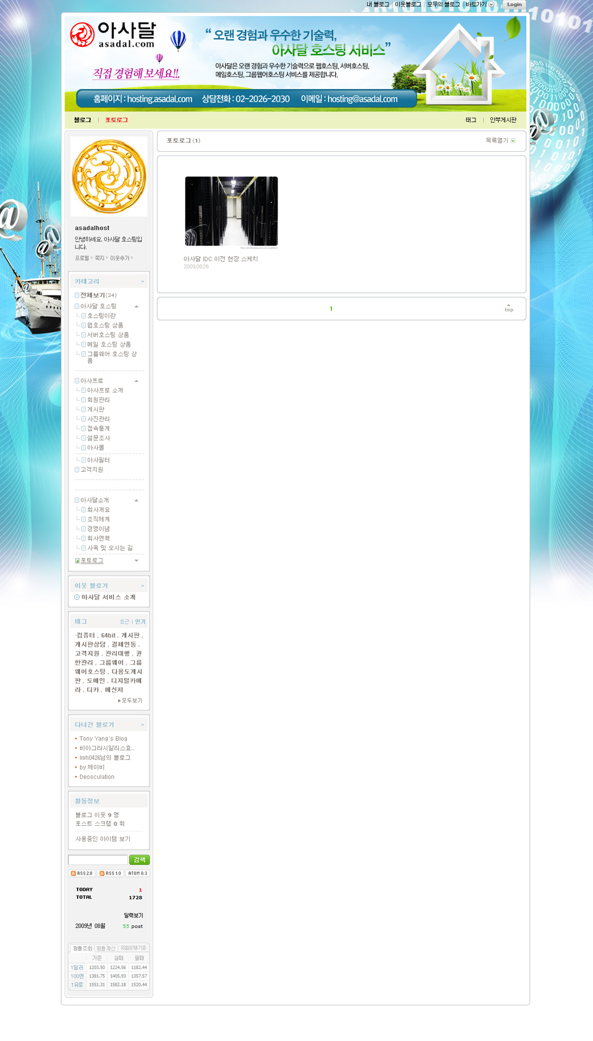
Task: Click the 포토로그 category icon in sidebar
Action: (77, 561)
